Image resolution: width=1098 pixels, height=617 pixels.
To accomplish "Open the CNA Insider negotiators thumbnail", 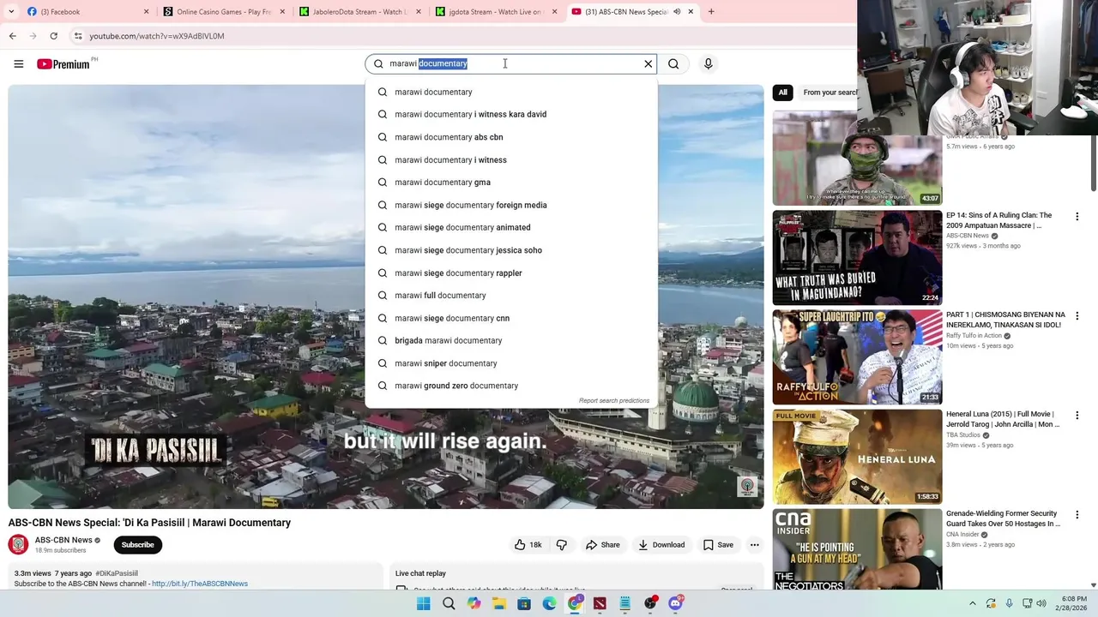I will click(x=857, y=549).
